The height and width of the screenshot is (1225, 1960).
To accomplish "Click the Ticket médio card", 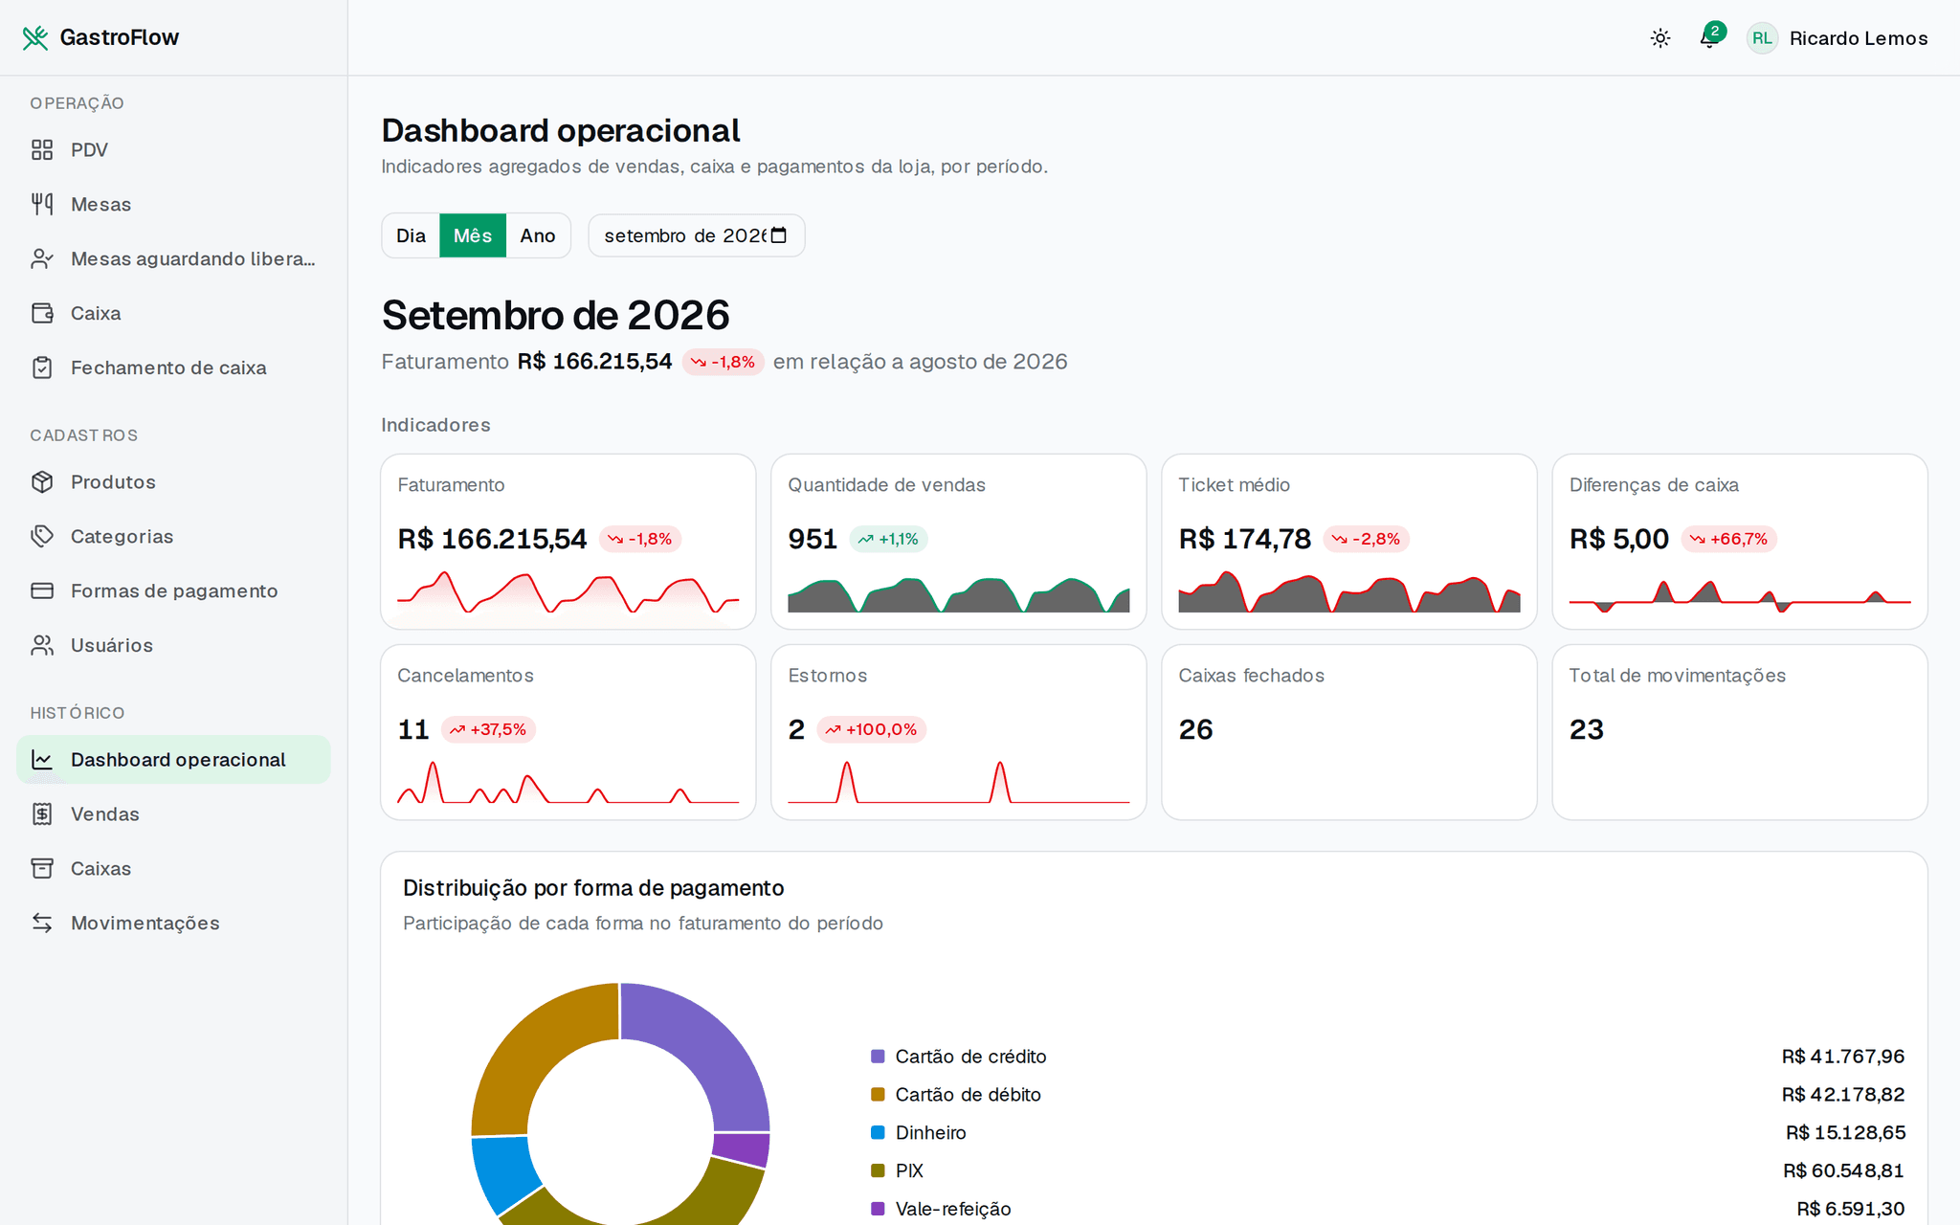I will tap(1349, 542).
